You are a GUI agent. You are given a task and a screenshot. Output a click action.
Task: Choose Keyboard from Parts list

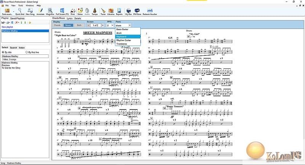pos(128,36)
